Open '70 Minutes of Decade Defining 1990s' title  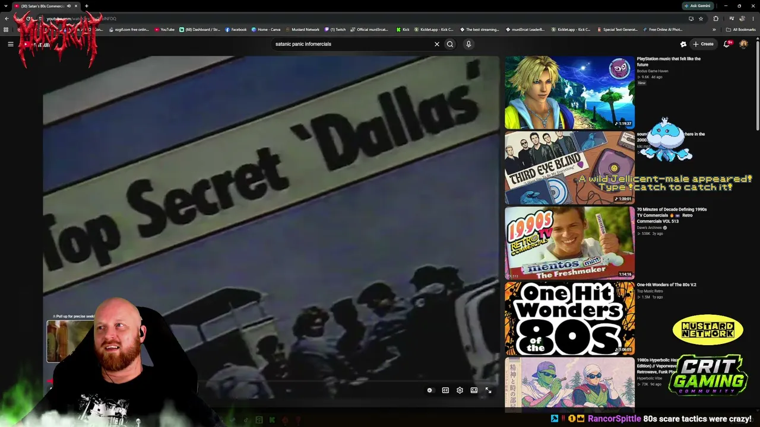coord(672,215)
